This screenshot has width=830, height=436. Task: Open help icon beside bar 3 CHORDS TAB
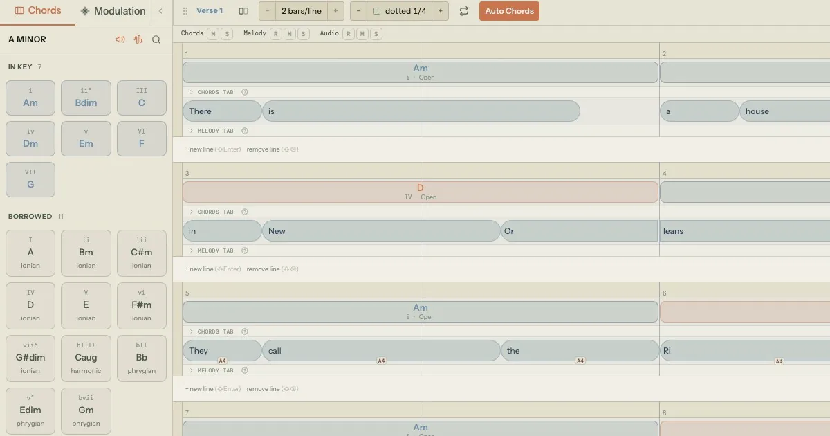point(244,212)
